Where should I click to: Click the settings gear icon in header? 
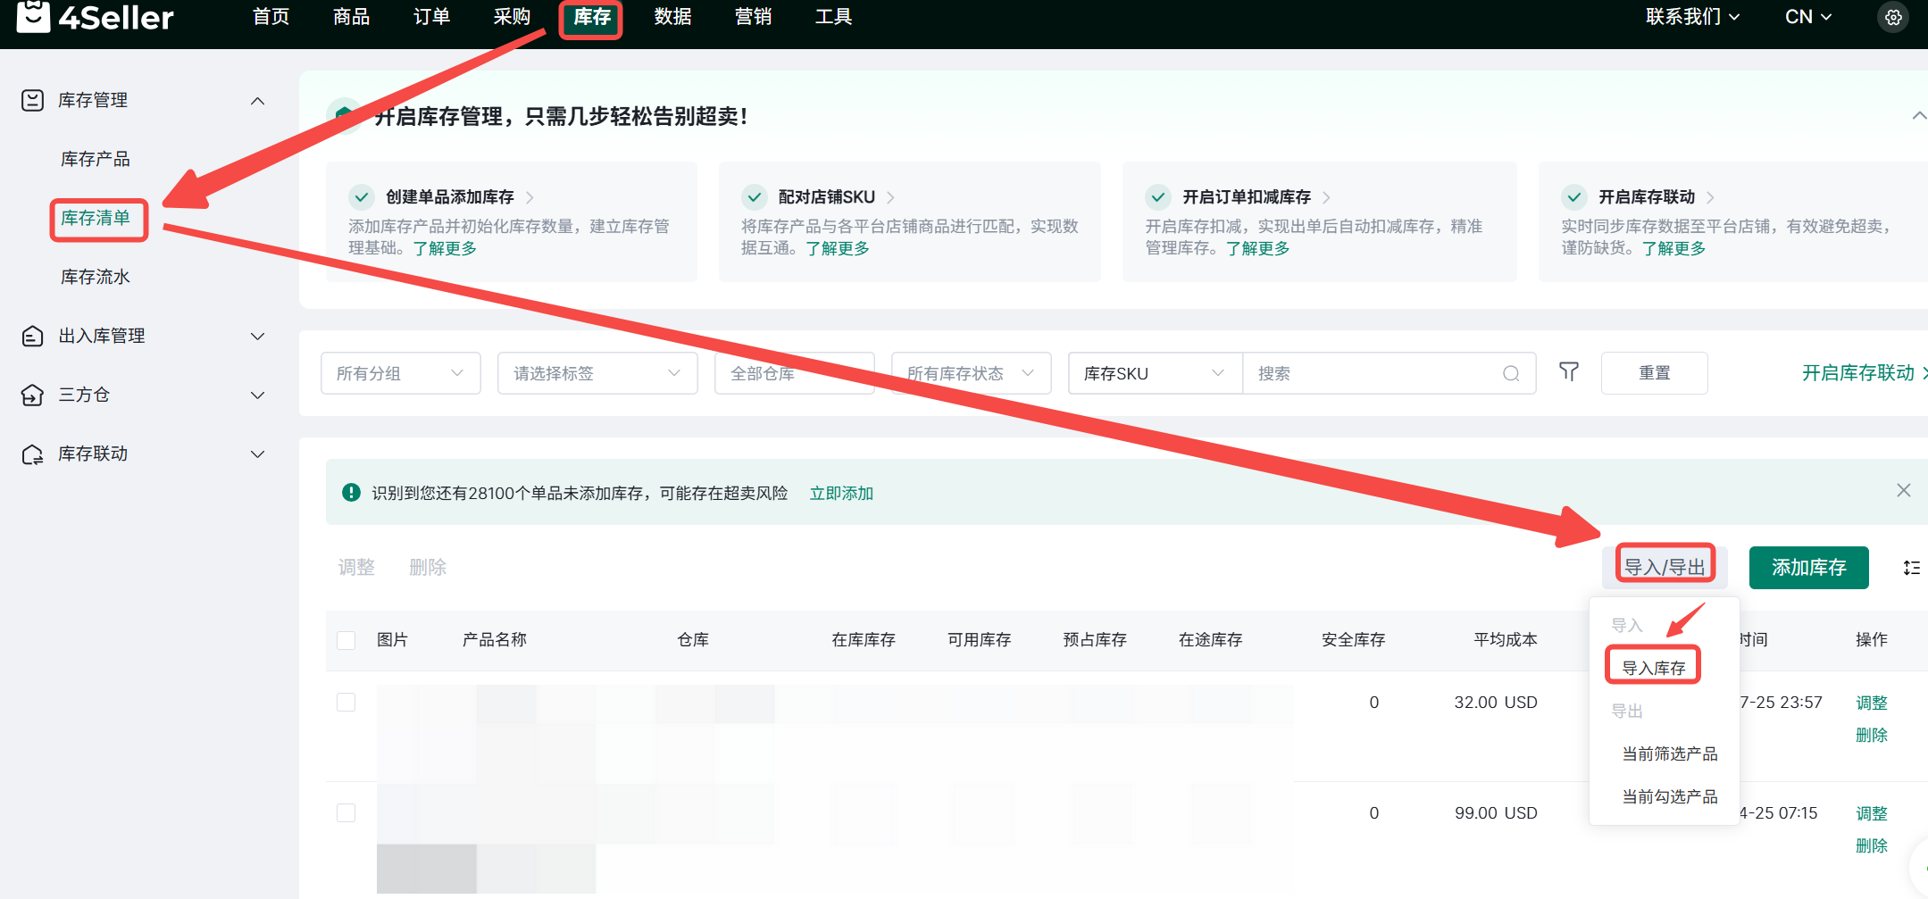click(x=1892, y=17)
